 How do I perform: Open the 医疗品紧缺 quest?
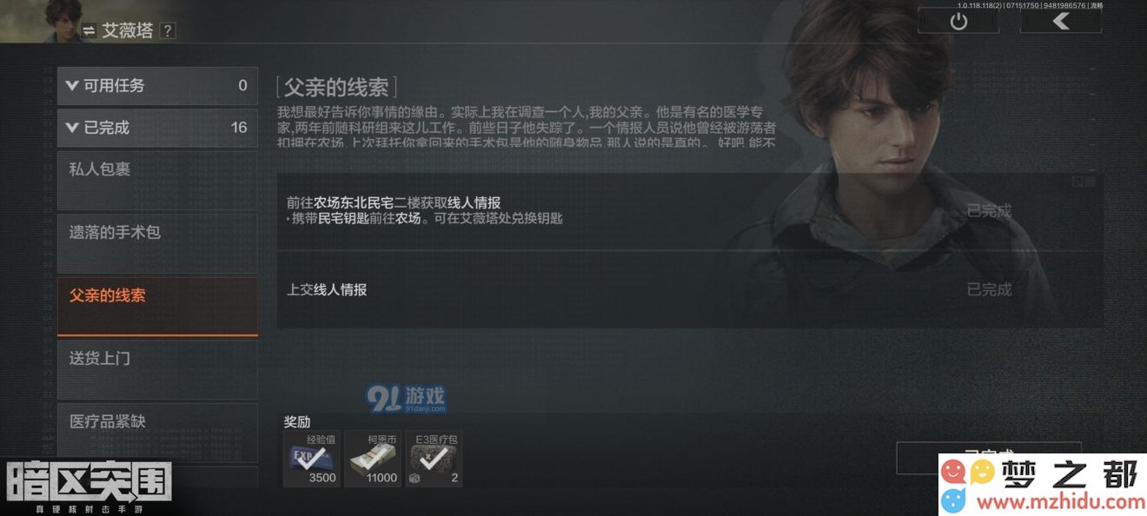[x=157, y=433]
